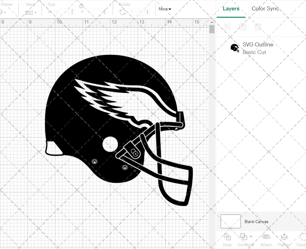Screen dimensions: 306x249
Task: Click the Delete trash icon in Layers
Action: (x=258, y=27)
